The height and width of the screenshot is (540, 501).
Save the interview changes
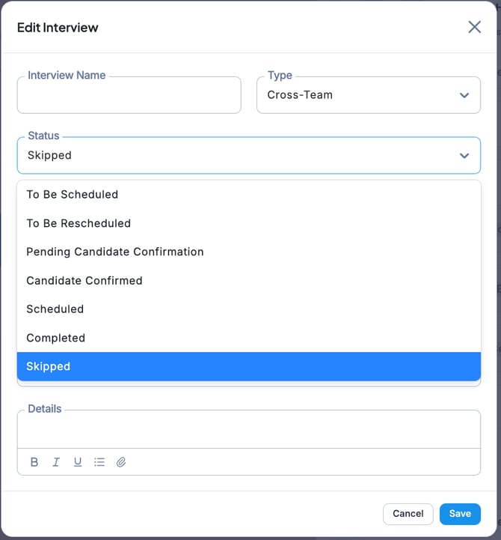pos(460,514)
